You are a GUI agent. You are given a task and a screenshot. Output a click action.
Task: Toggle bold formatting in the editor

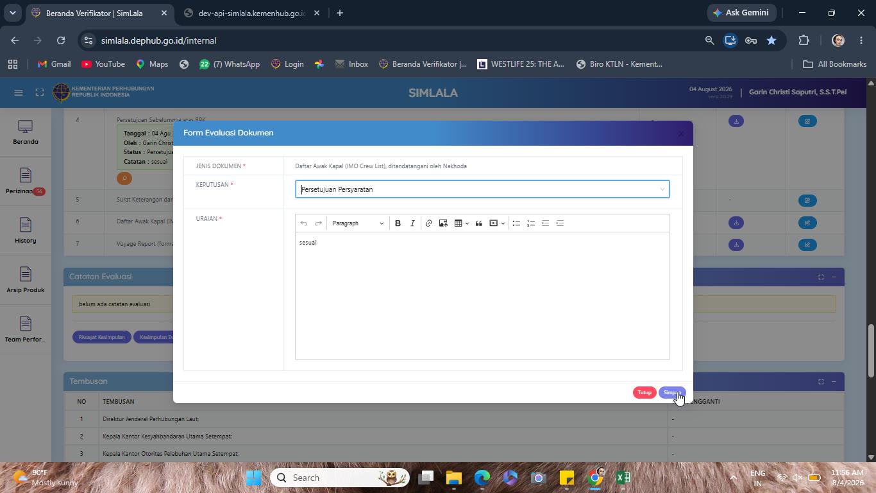[398, 223]
